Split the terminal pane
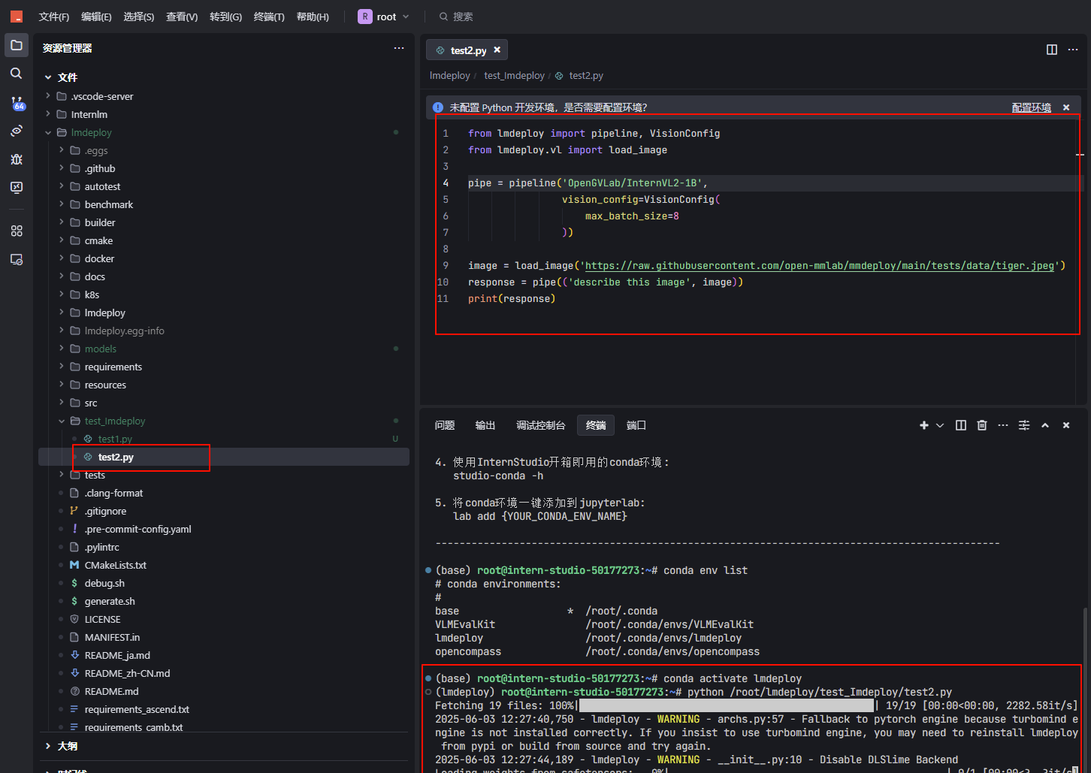This screenshot has width=1091, height=773. [960, 424]
